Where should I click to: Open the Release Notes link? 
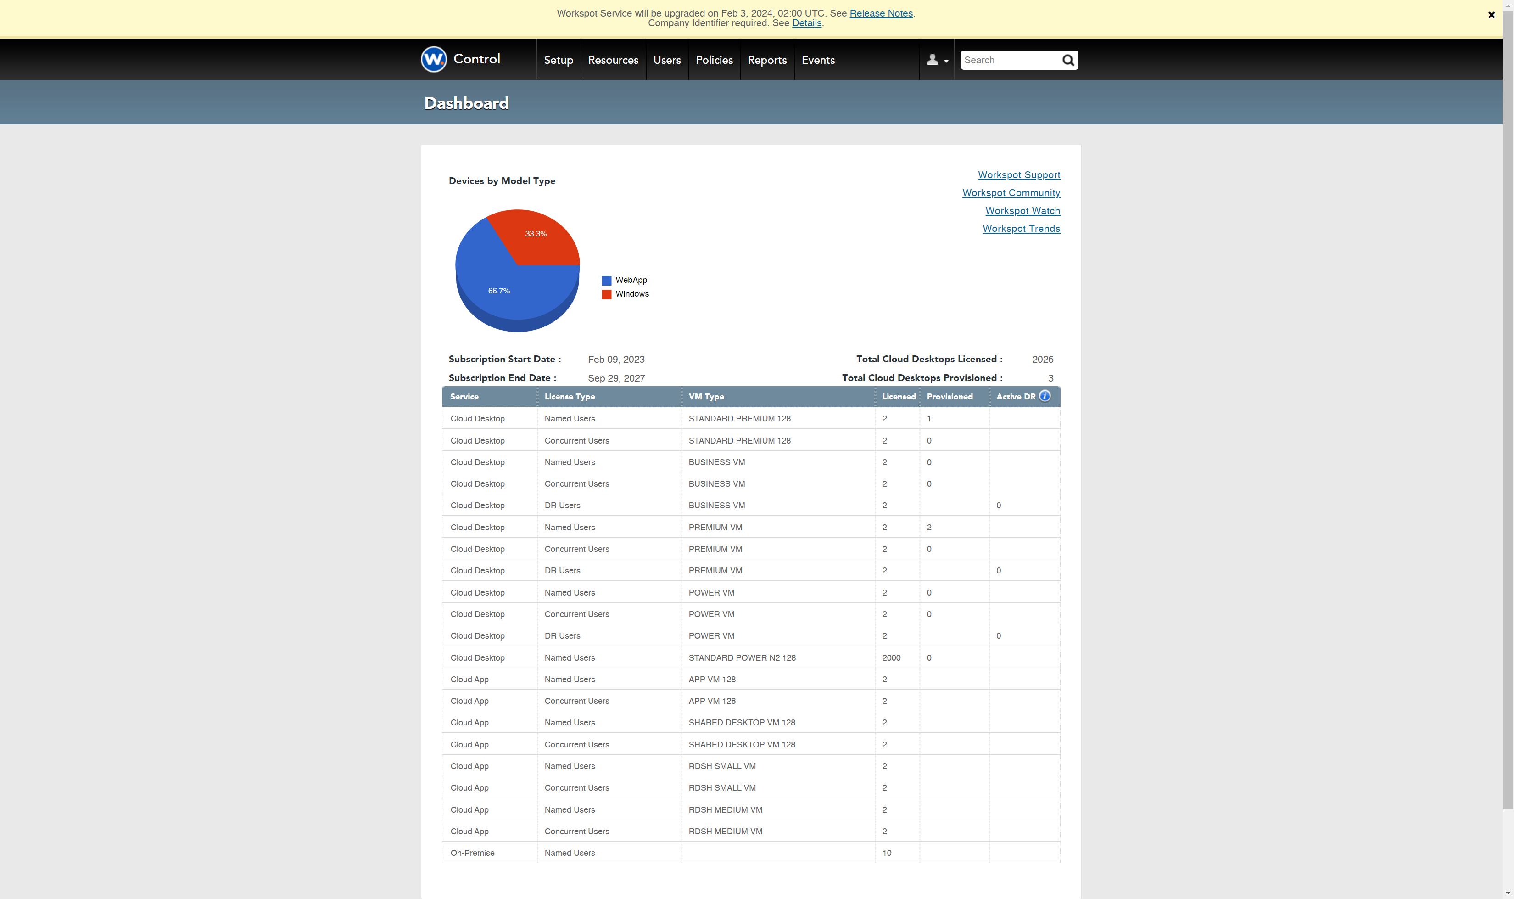click(x=881, y=13)
